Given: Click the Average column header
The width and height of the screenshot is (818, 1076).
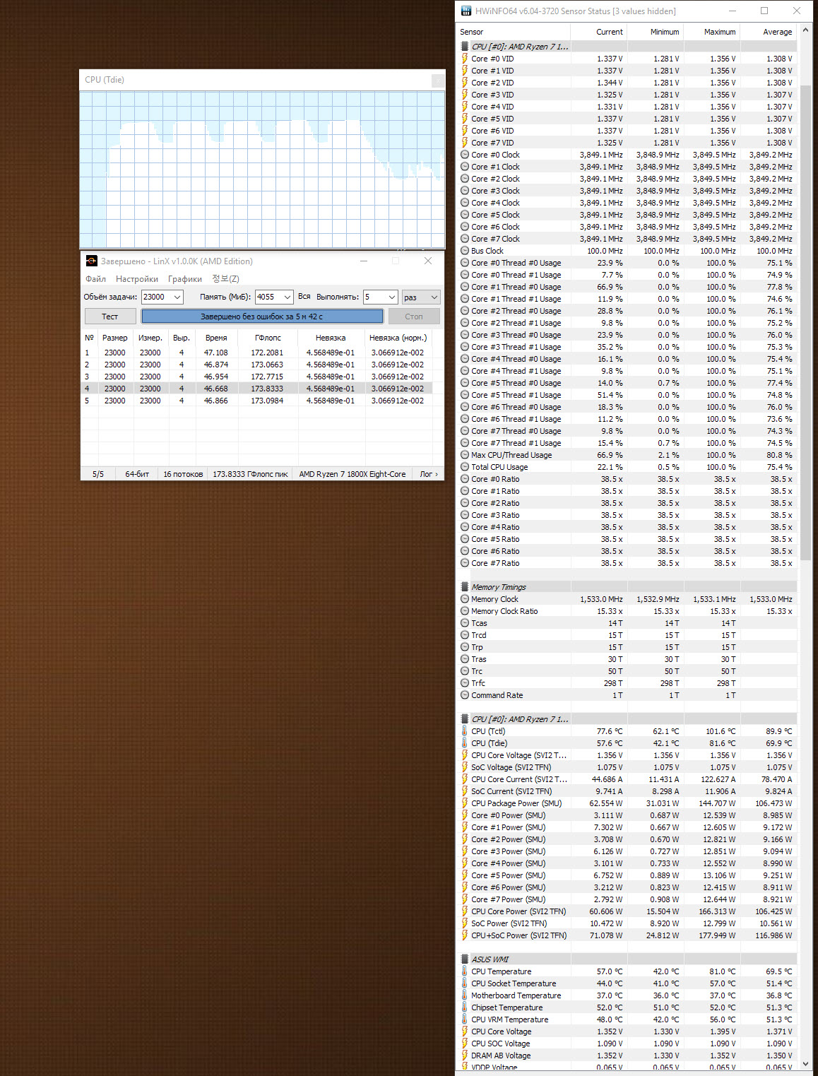Looking at the screenshot, I should click(767, 32).
